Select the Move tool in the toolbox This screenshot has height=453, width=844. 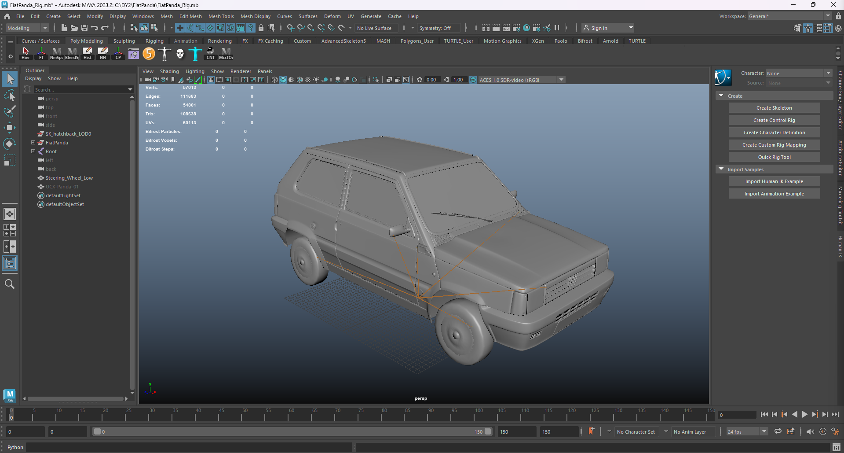pos(9,128)
